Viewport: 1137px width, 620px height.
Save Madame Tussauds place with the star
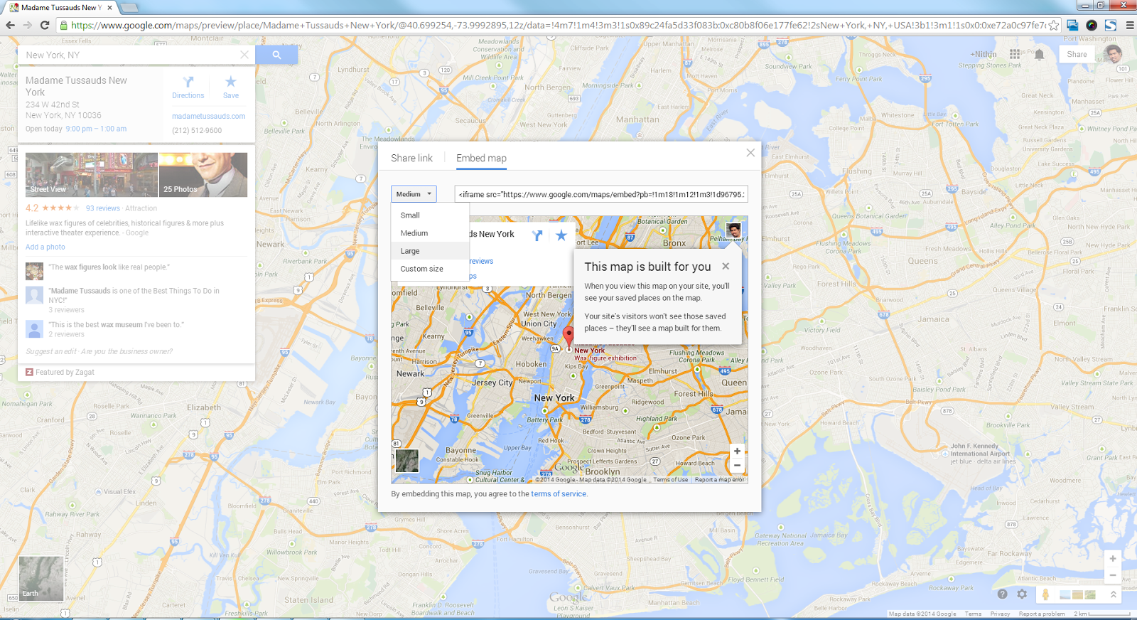point(231,87)
